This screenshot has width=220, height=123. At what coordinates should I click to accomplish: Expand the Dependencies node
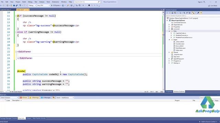[169, 25]
